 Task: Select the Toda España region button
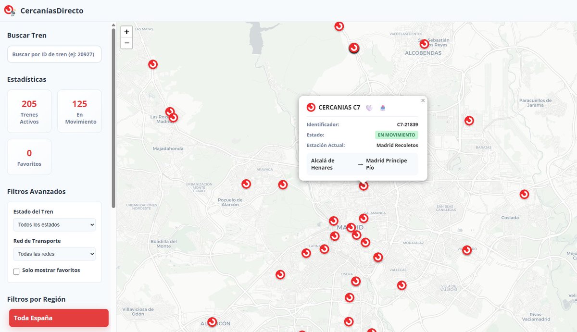tap(59, 318)
